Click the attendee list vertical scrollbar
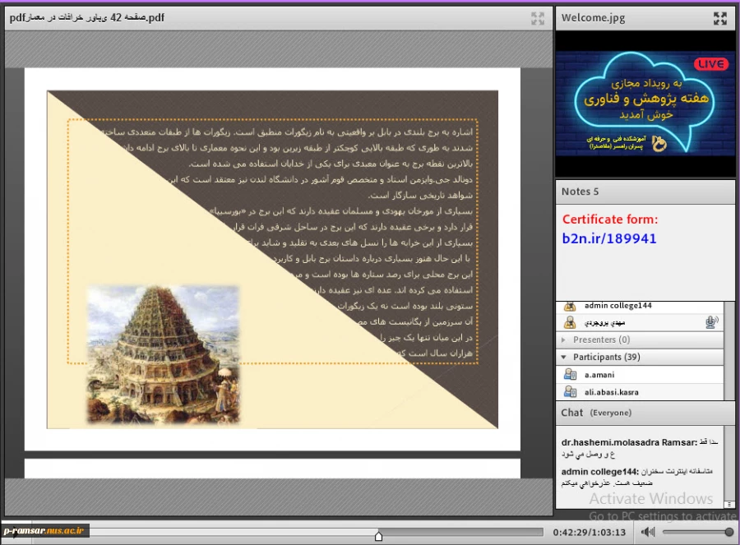The image size is (740, 545). (x=729, y=351)
